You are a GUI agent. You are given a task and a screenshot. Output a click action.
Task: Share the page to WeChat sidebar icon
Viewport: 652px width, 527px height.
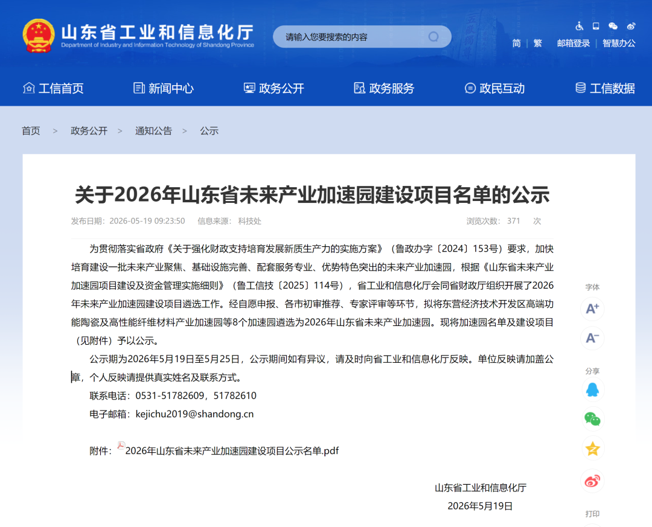[x=592, y=419]
